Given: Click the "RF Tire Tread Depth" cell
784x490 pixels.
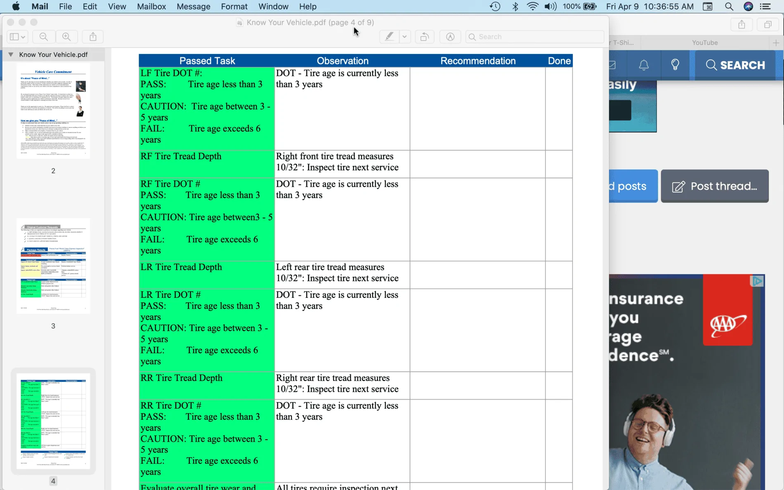Looking at the screenshot, I should click(207, 164).
